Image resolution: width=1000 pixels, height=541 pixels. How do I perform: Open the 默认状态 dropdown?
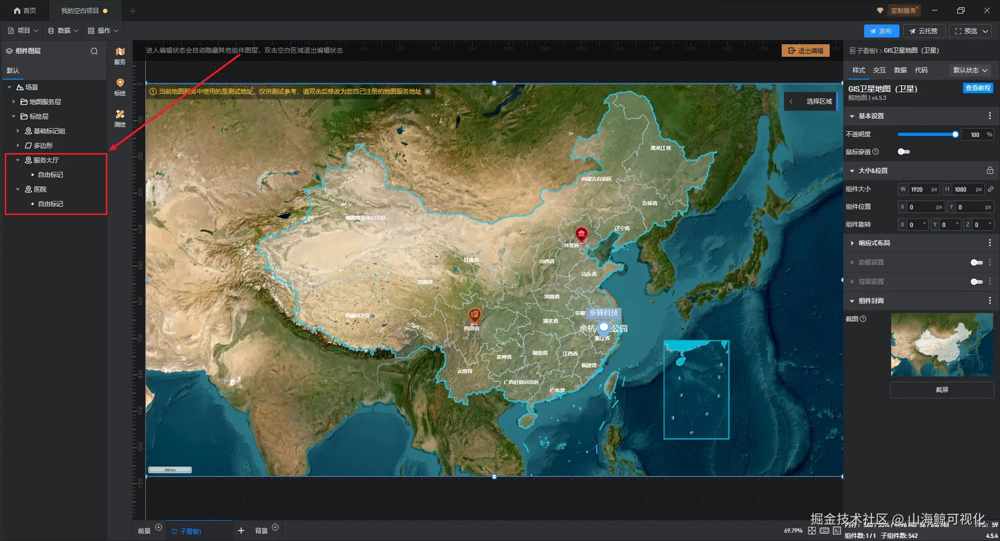pos(970,70)
